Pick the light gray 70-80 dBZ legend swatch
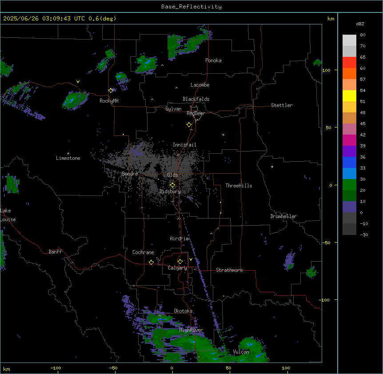The image size is (383, 374). pyautogui.click(x=349, y=40)
